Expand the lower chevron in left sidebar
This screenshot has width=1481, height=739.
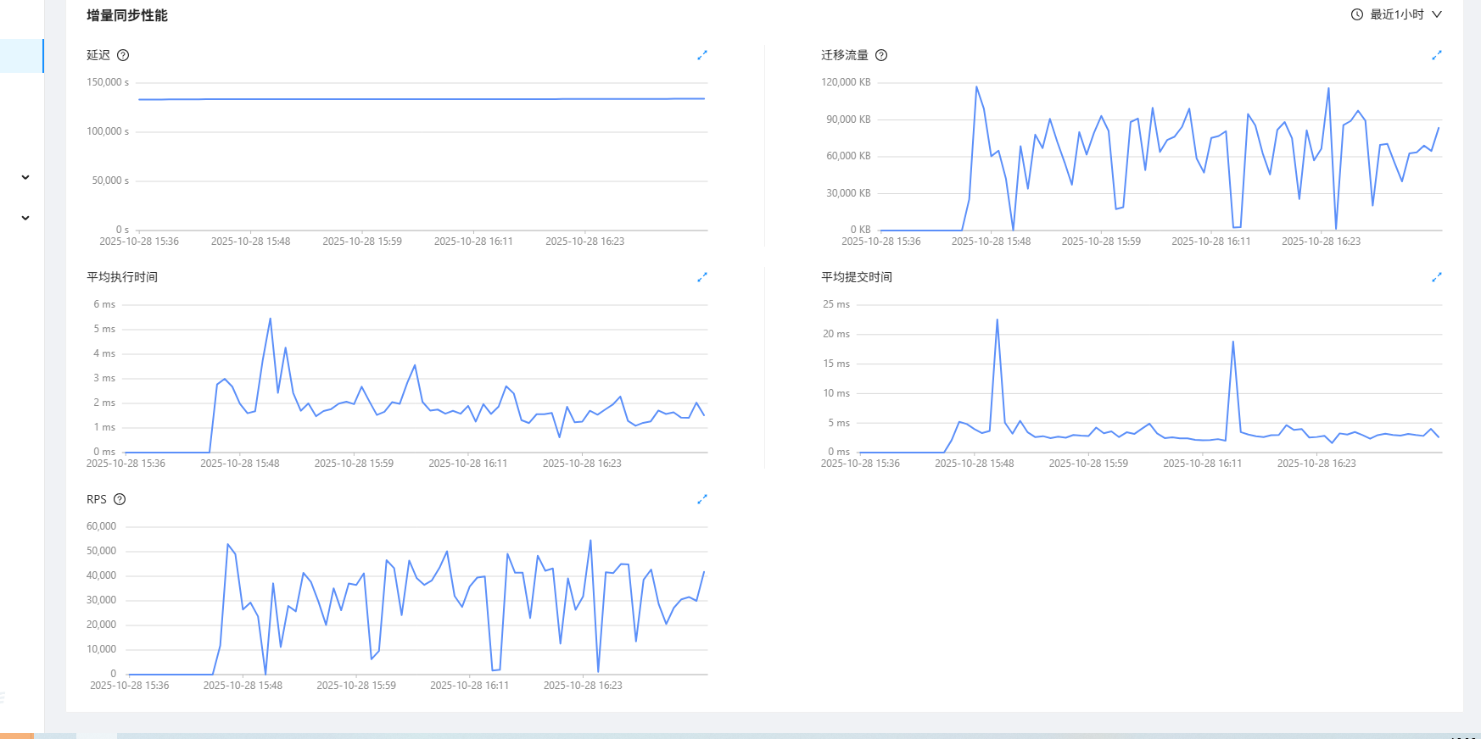25,218
